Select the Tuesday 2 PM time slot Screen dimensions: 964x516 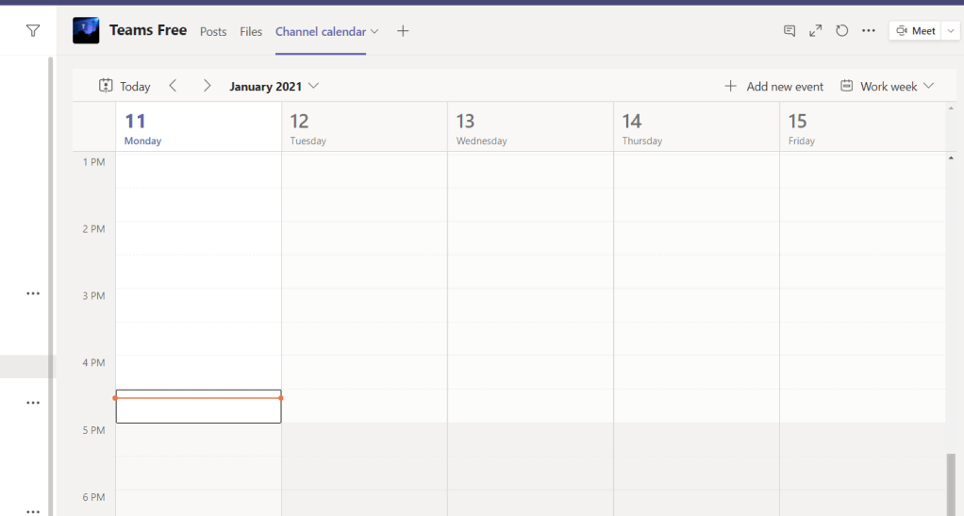[364, 238]
